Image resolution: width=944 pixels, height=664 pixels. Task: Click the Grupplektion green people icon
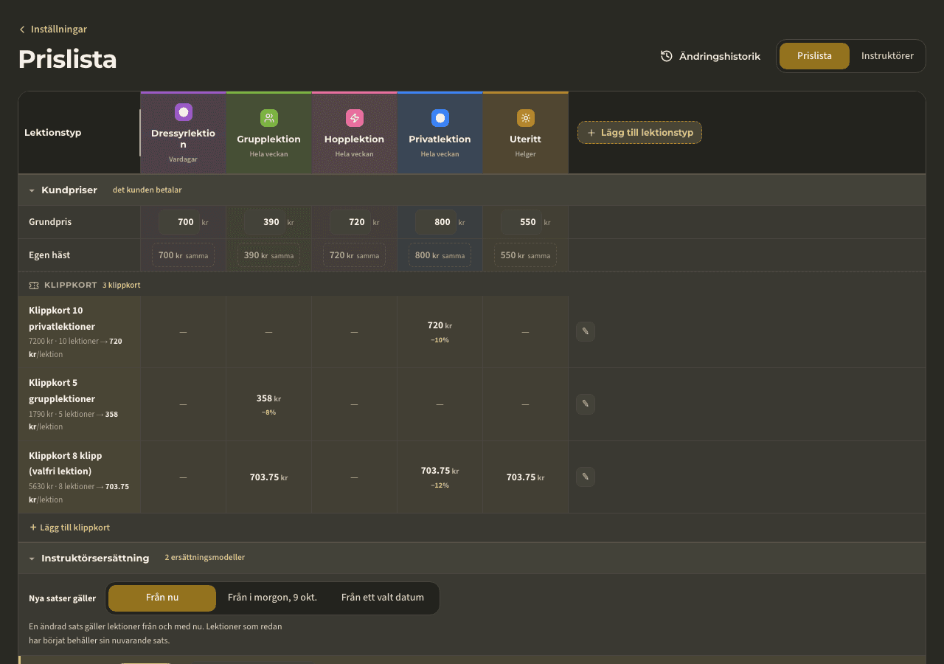point(269,118)
